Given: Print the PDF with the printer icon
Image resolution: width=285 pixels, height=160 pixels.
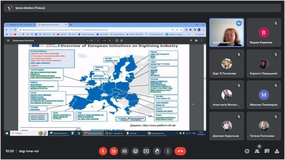Looking at the screenshot, I should tap(196, 40).
